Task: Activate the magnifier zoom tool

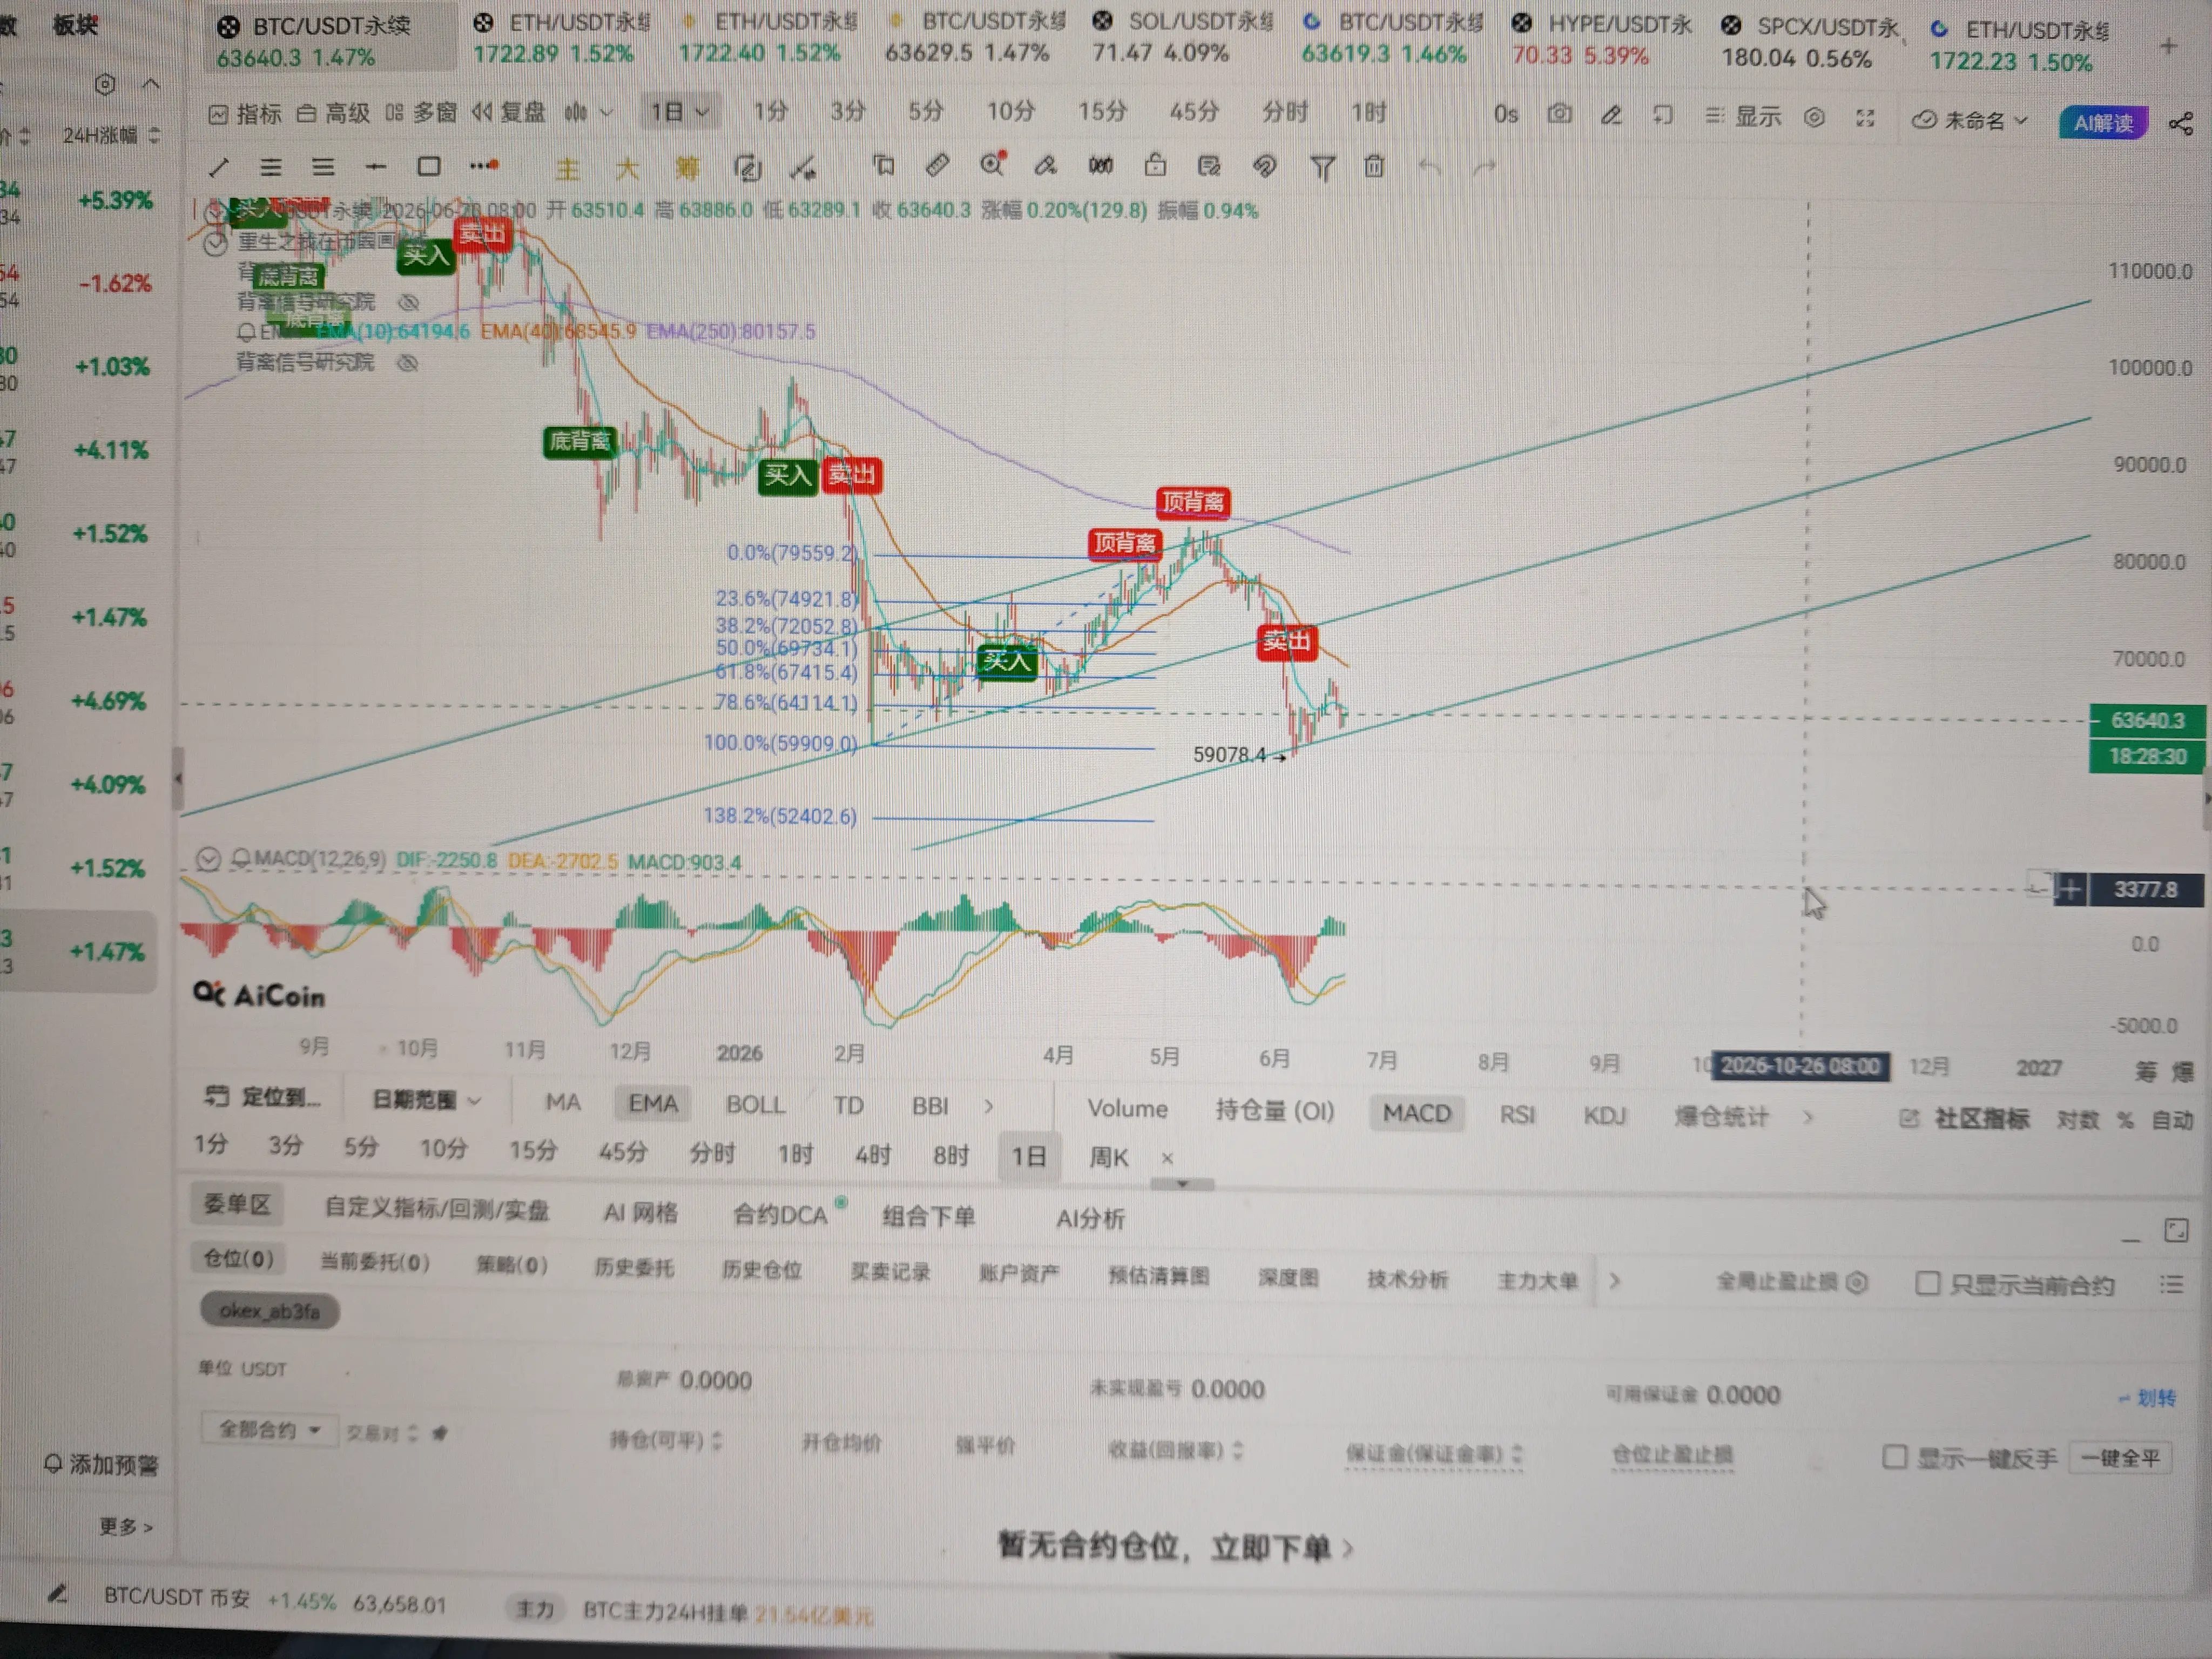Action: (992, 164)
